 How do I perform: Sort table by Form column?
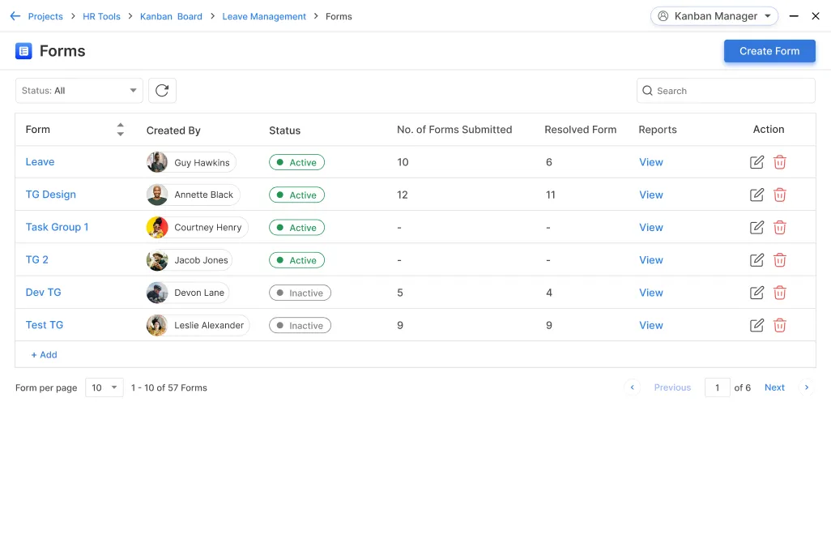point(121,130)
